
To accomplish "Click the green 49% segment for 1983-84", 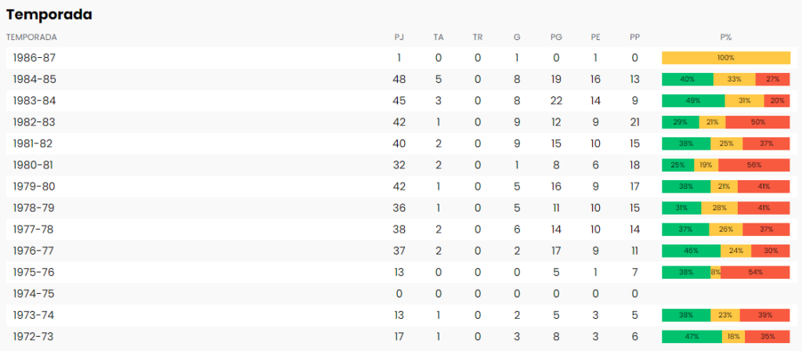I will (x=693, y=101).
